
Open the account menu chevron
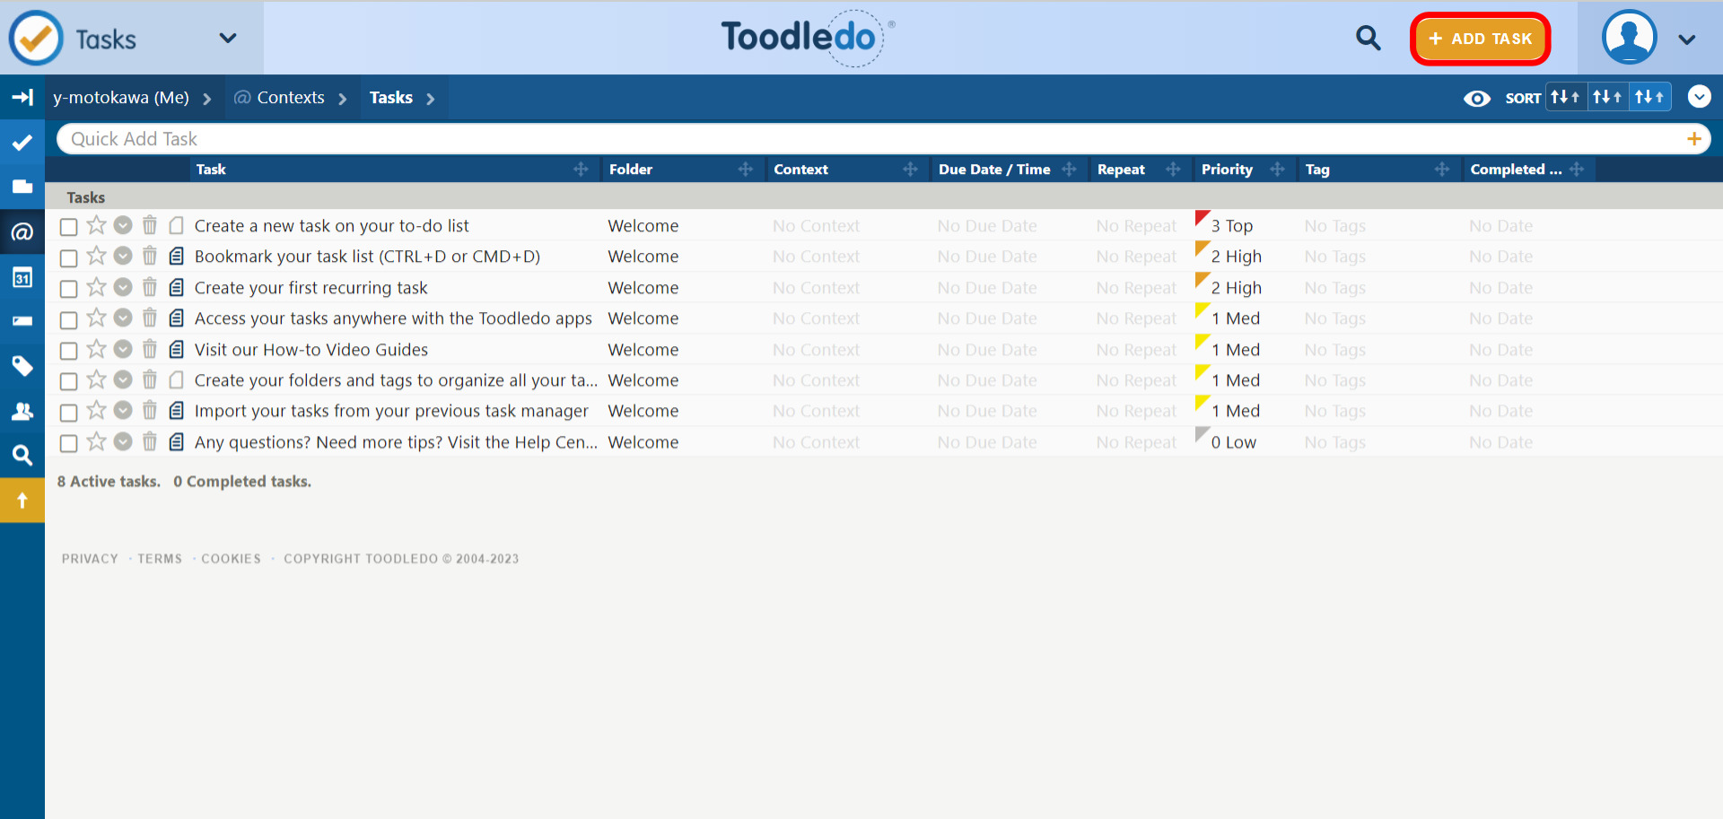click(1687, 39)
